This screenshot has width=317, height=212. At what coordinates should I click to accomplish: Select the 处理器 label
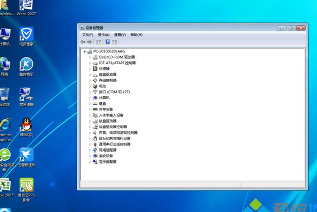104,69
